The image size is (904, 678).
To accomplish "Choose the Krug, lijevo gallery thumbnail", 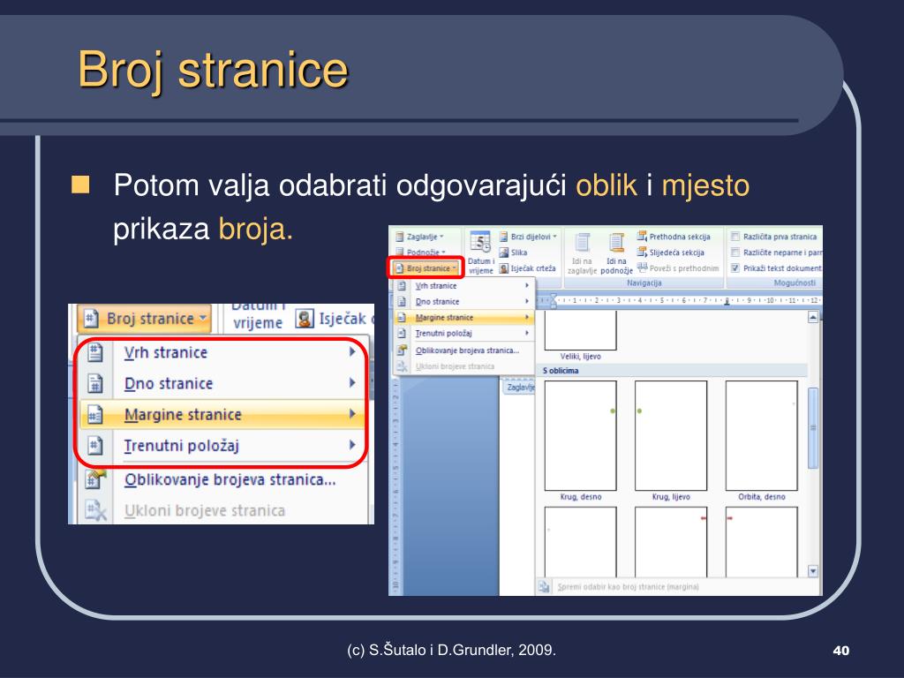I will coord(671,436).
